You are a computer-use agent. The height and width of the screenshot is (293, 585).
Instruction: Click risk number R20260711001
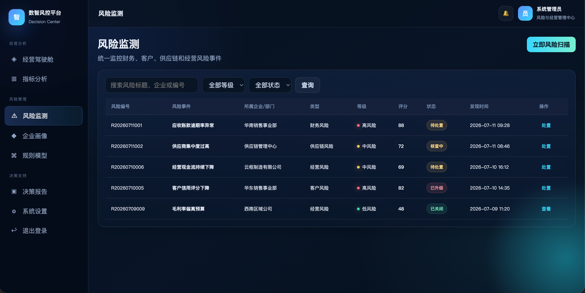click(x=127, y=125)
